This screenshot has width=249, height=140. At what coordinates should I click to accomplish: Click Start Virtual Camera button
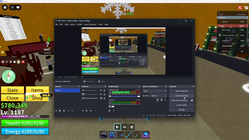[179, 100]
